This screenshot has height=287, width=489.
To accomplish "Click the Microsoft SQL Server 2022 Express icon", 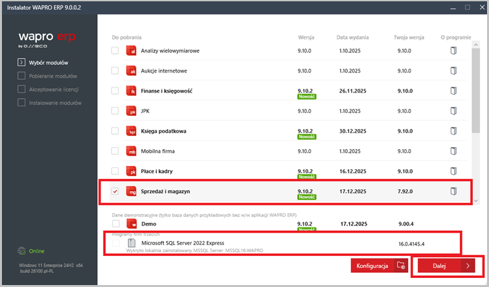I will point(131,243).
